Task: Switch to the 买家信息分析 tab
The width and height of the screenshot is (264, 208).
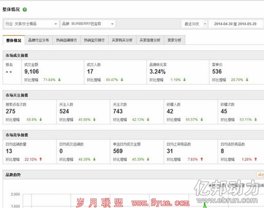Action: click(x=150, y=40)
